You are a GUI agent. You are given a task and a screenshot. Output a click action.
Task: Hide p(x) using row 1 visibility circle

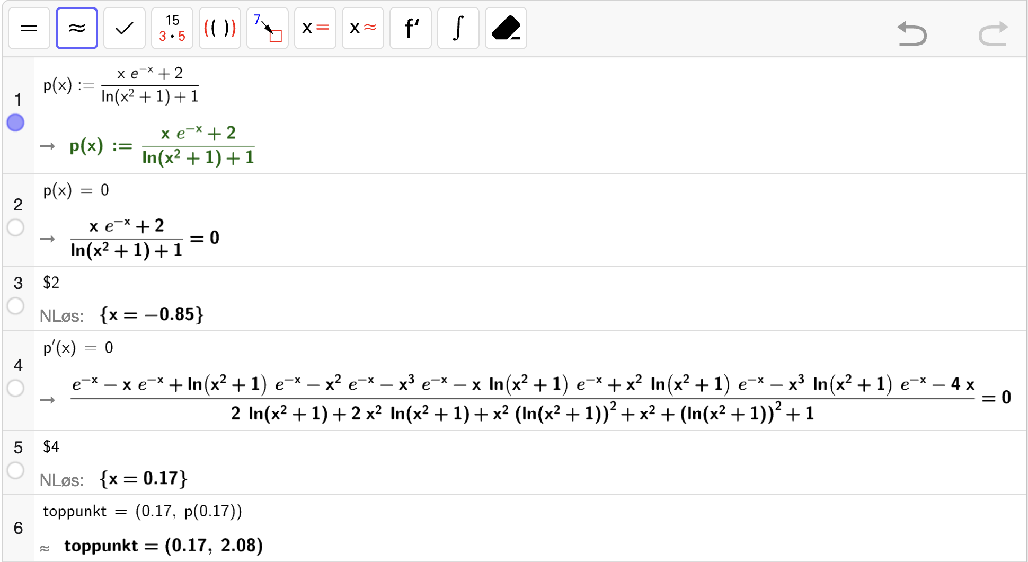[x=16, y=122]
